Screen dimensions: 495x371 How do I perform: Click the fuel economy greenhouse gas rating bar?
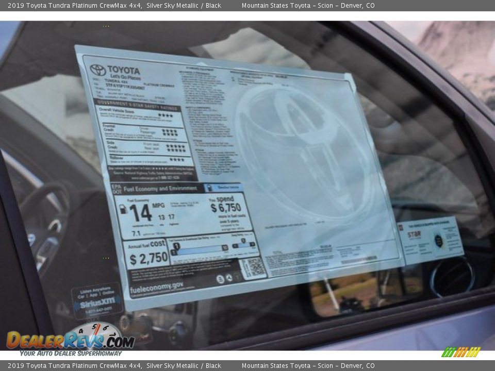click(201, 248)
